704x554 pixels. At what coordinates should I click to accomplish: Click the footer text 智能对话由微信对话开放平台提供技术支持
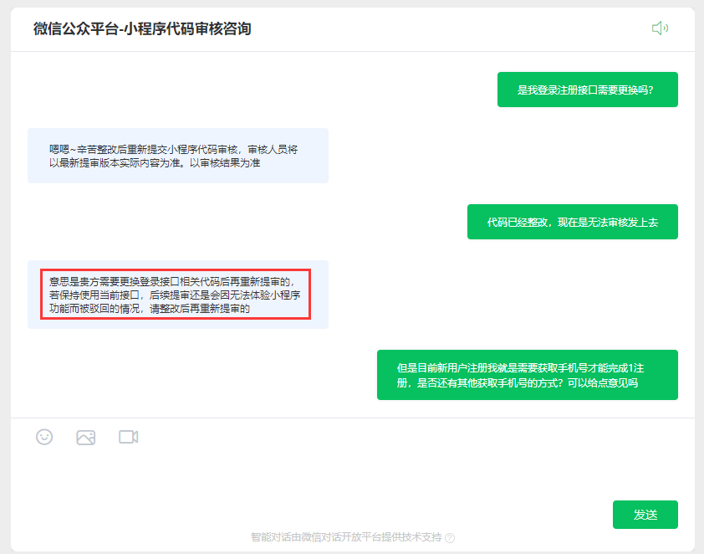point(346,537)
